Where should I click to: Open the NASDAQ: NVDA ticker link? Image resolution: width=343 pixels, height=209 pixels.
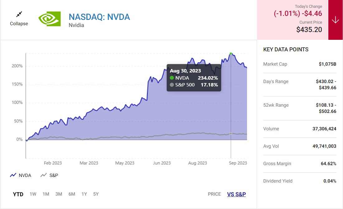click(x=99, y=17)
